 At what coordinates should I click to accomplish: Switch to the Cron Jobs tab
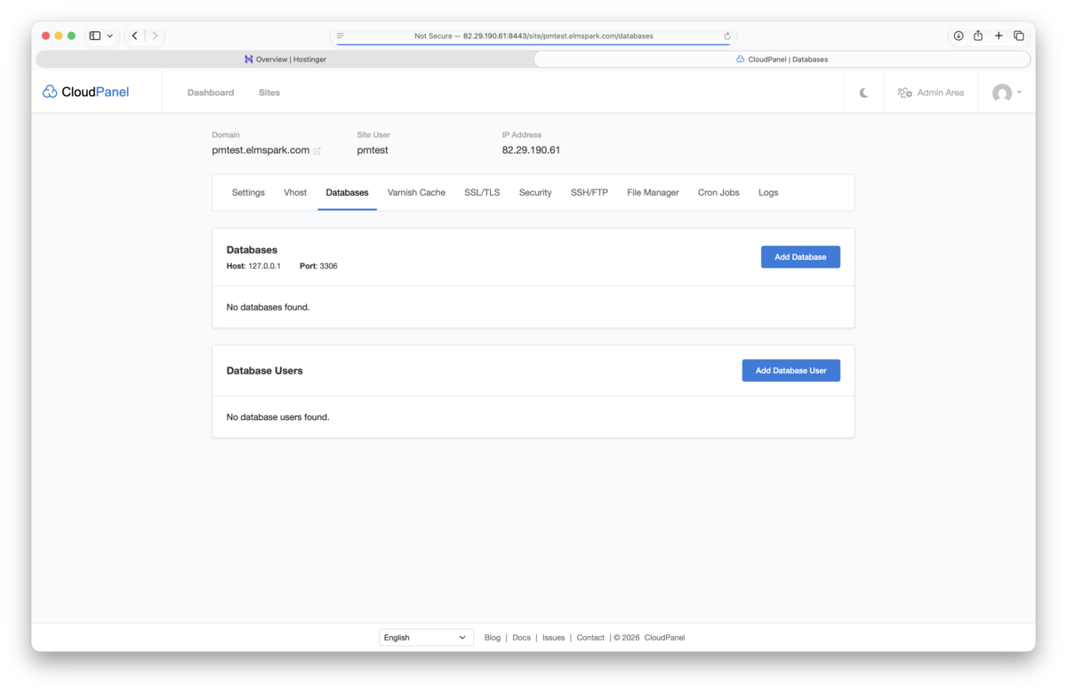(718, 192)
